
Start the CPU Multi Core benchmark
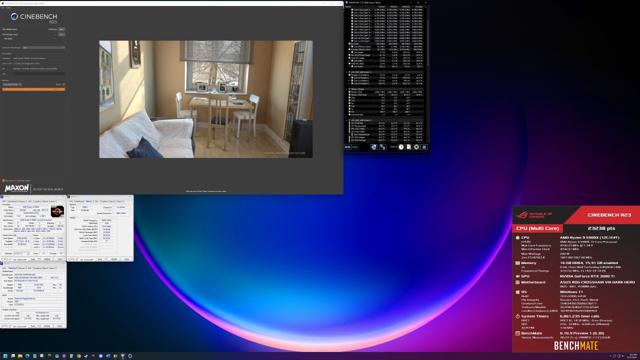(62, 29)
